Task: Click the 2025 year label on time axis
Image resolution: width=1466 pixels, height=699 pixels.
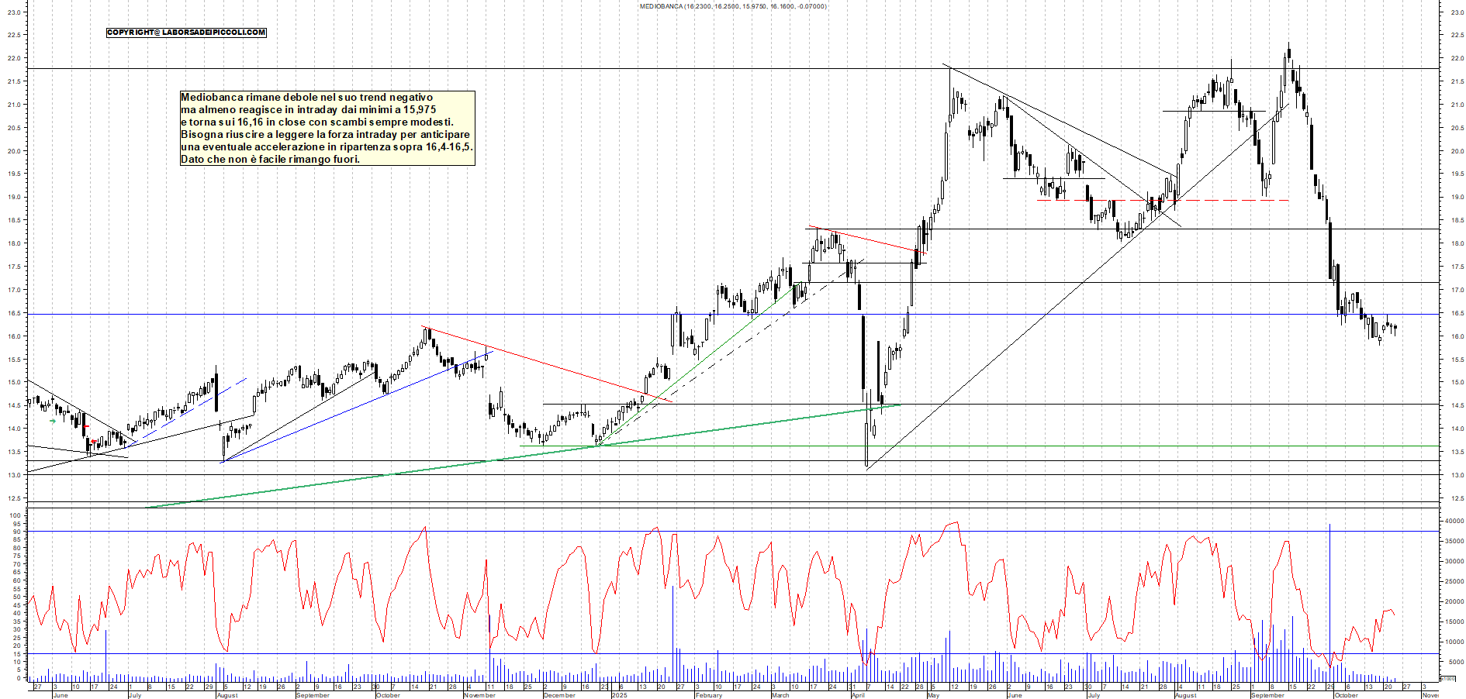Action: pyautogui.click(x=619, y=695)
